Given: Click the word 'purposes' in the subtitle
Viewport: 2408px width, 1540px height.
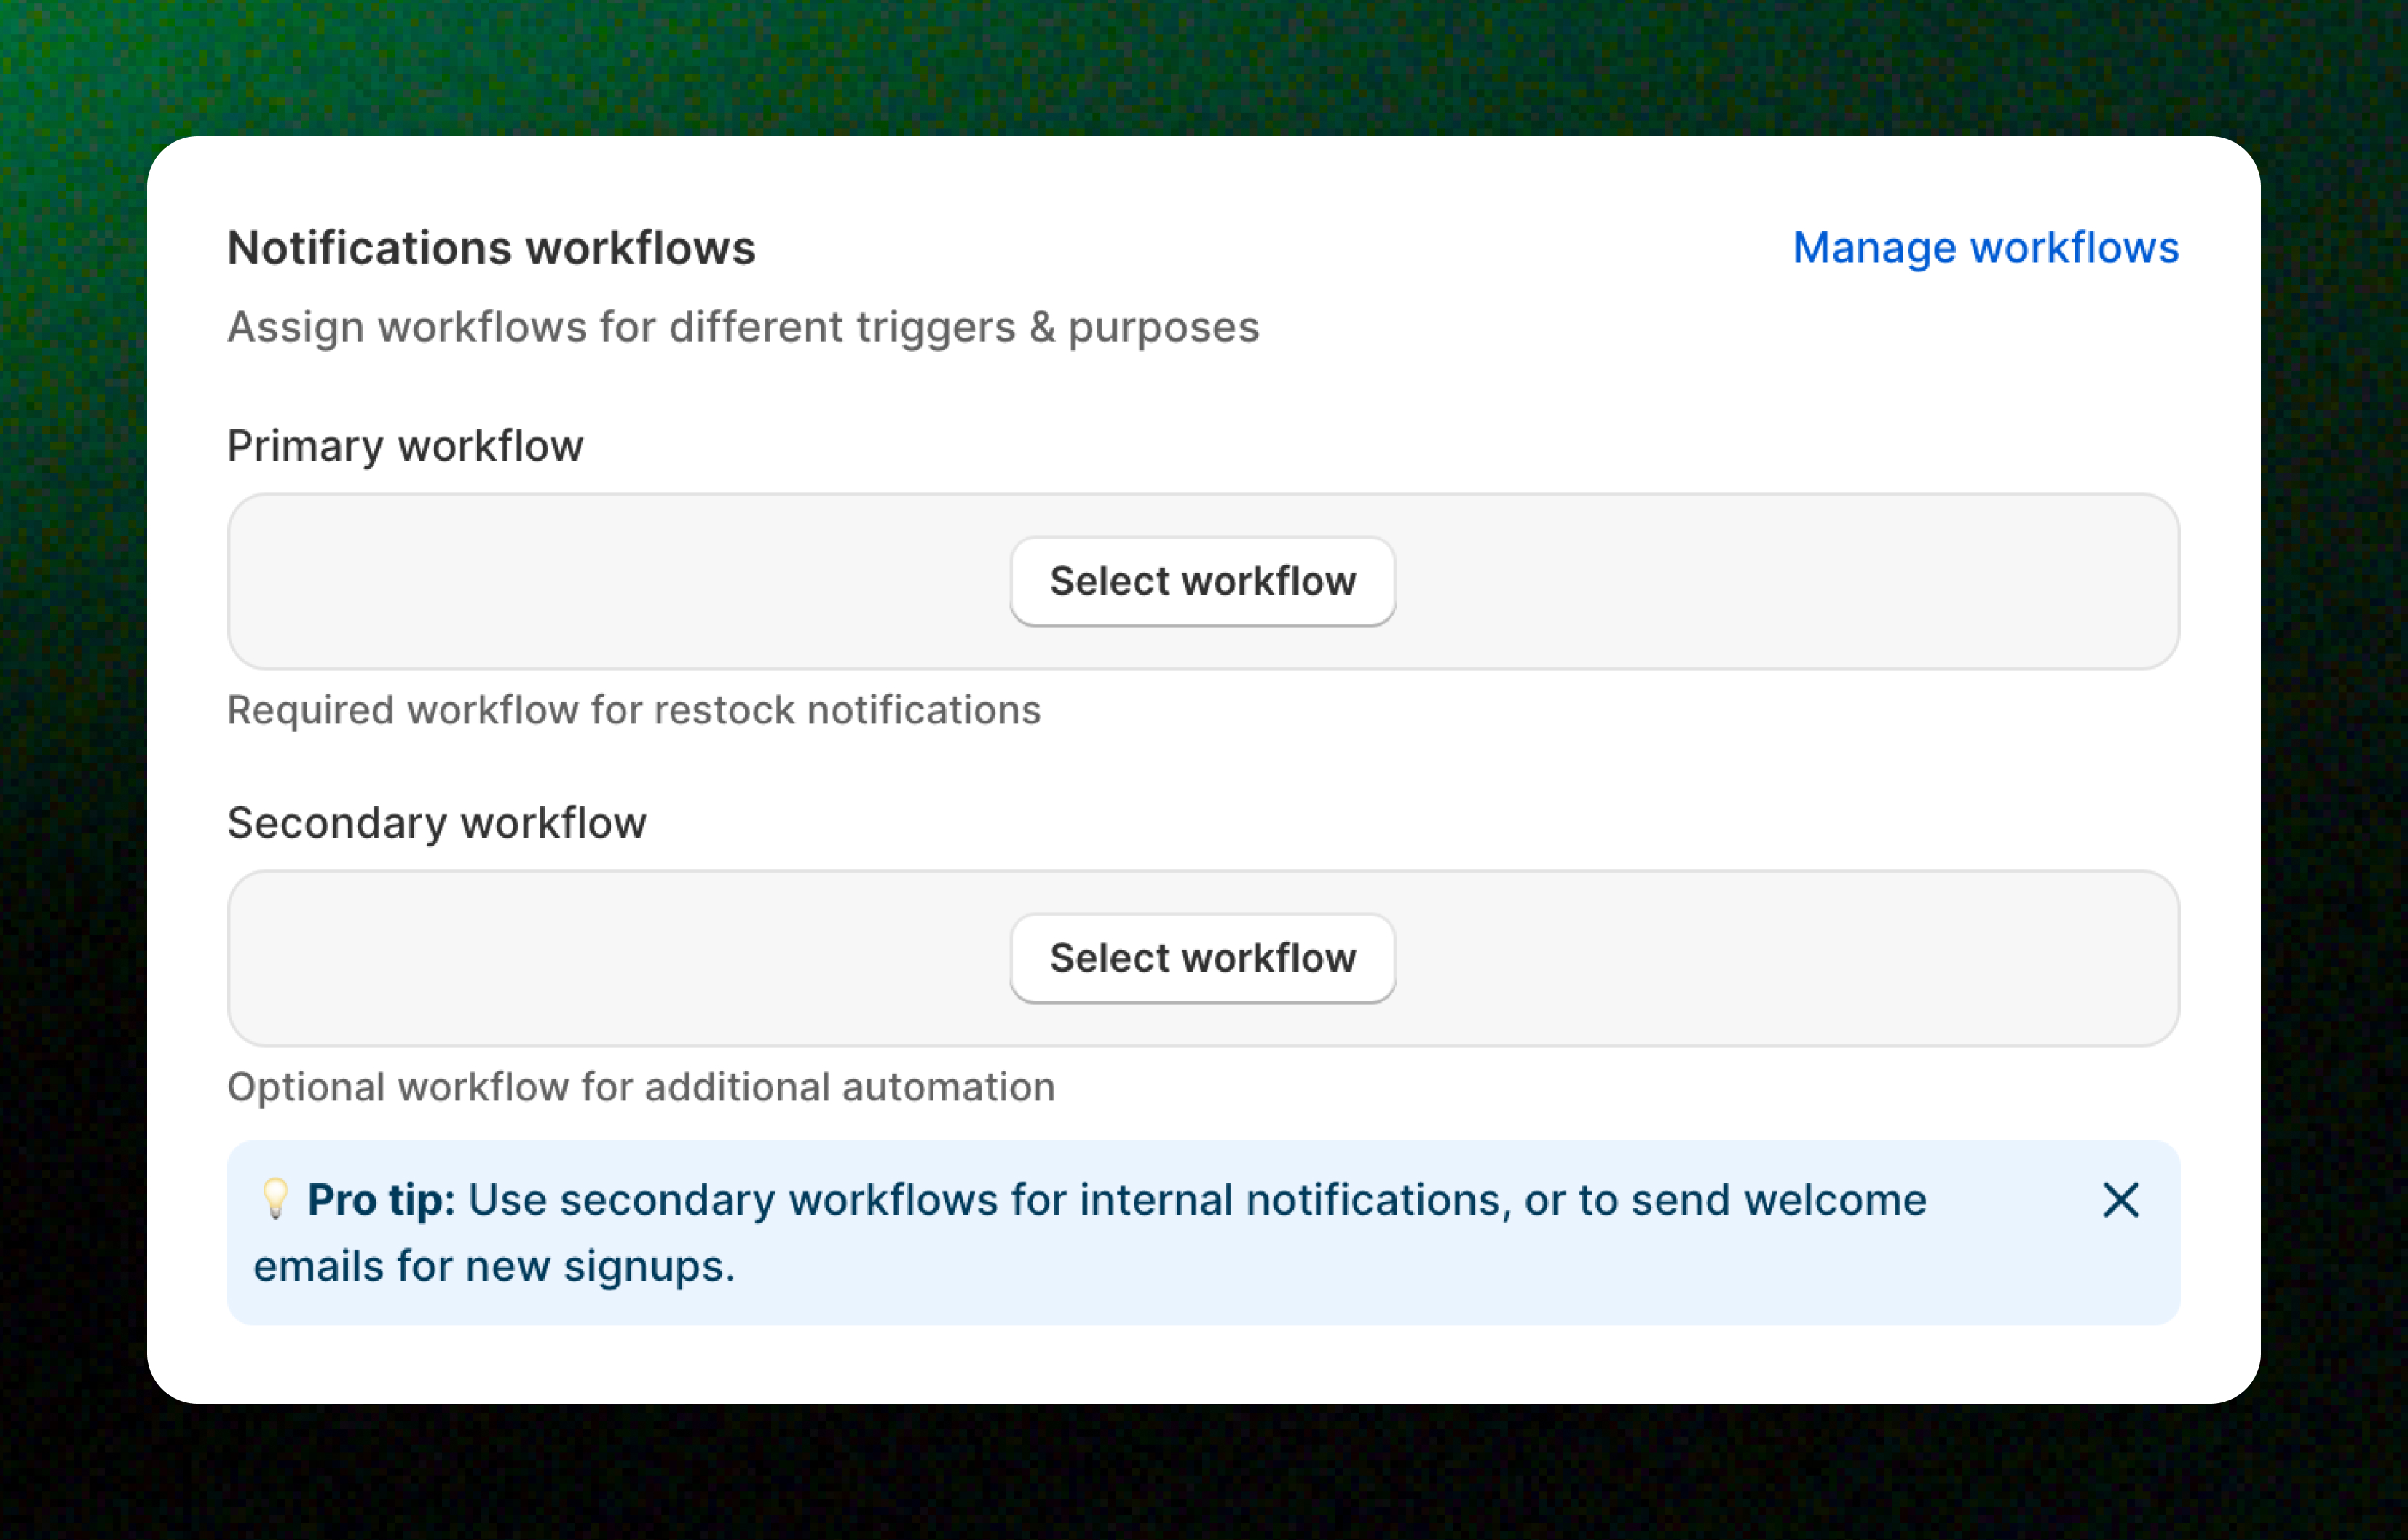Looking at the screenshot, I should [x=1164, y=328].
